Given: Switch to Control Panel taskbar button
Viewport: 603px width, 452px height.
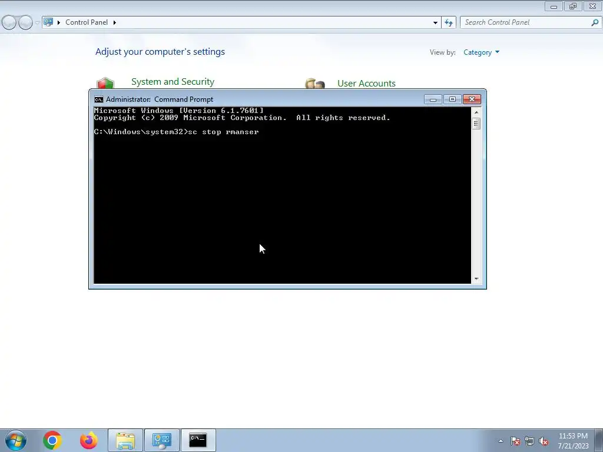Looking at the screenshot, I should tap(161, 440).
